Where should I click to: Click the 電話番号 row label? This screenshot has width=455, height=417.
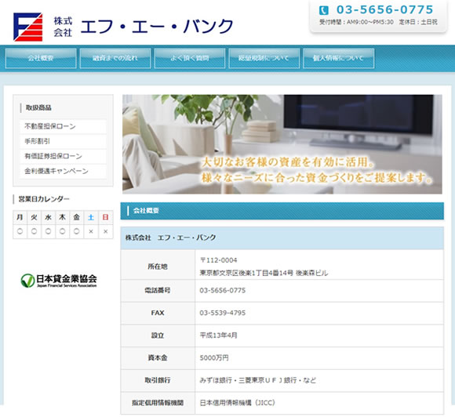coord(158,290)
